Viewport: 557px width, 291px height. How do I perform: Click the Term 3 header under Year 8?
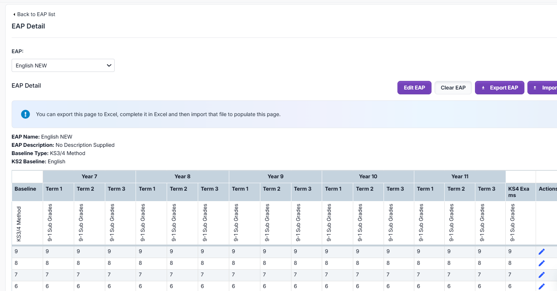point(214,192)
